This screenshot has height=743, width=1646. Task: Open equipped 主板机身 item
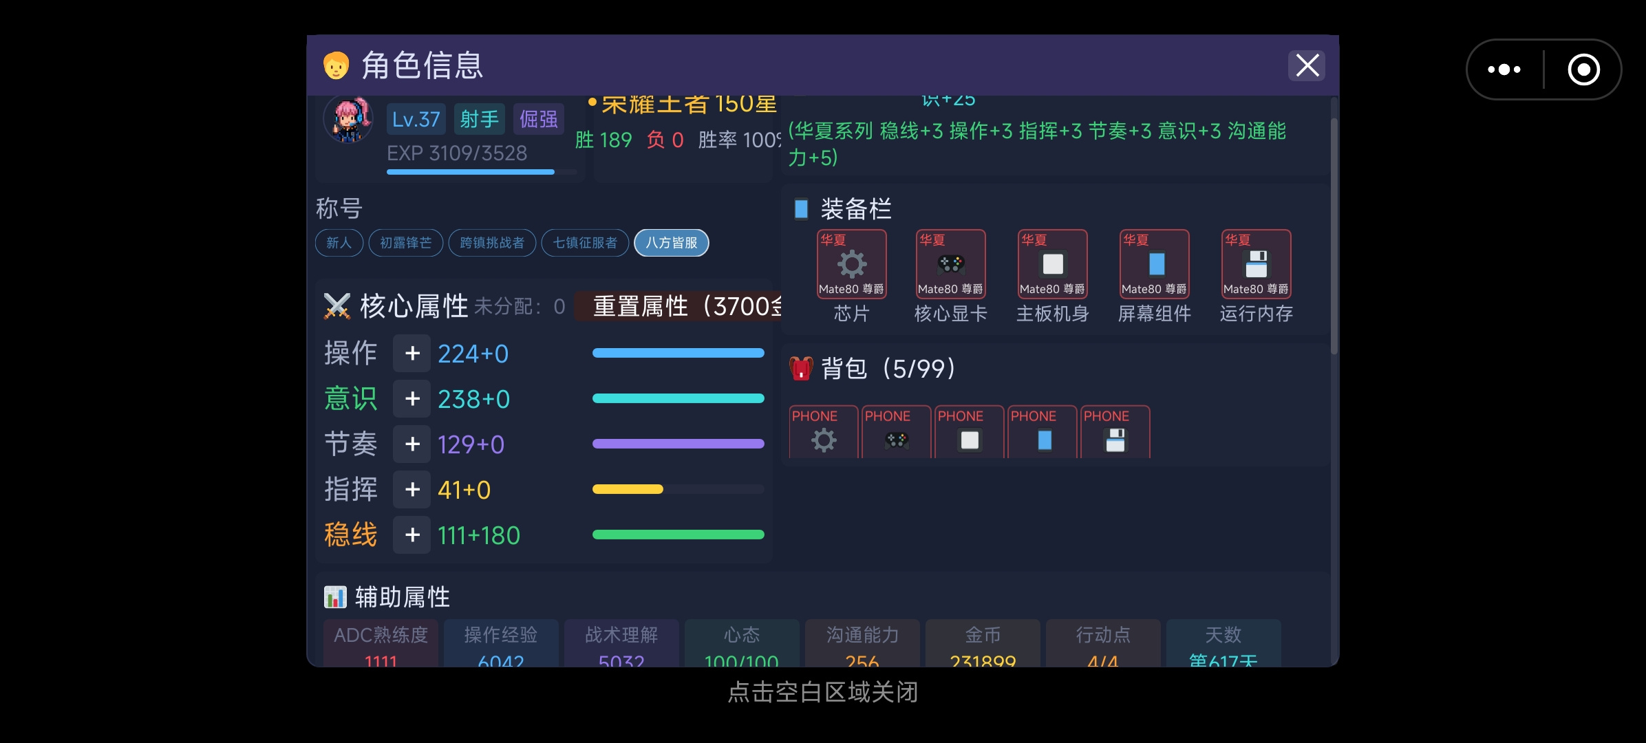click(1053, 264)
